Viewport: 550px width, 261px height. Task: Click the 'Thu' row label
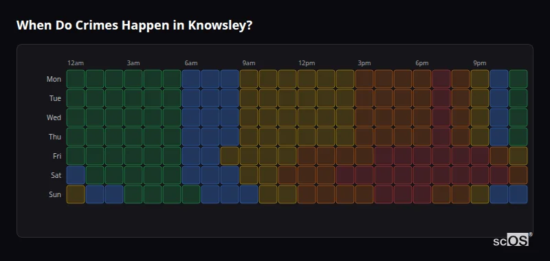[x=55, y=137]
